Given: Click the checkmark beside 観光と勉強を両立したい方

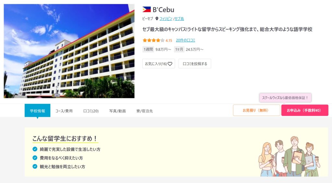Looking at the screenshot, I should coord(35,166).
